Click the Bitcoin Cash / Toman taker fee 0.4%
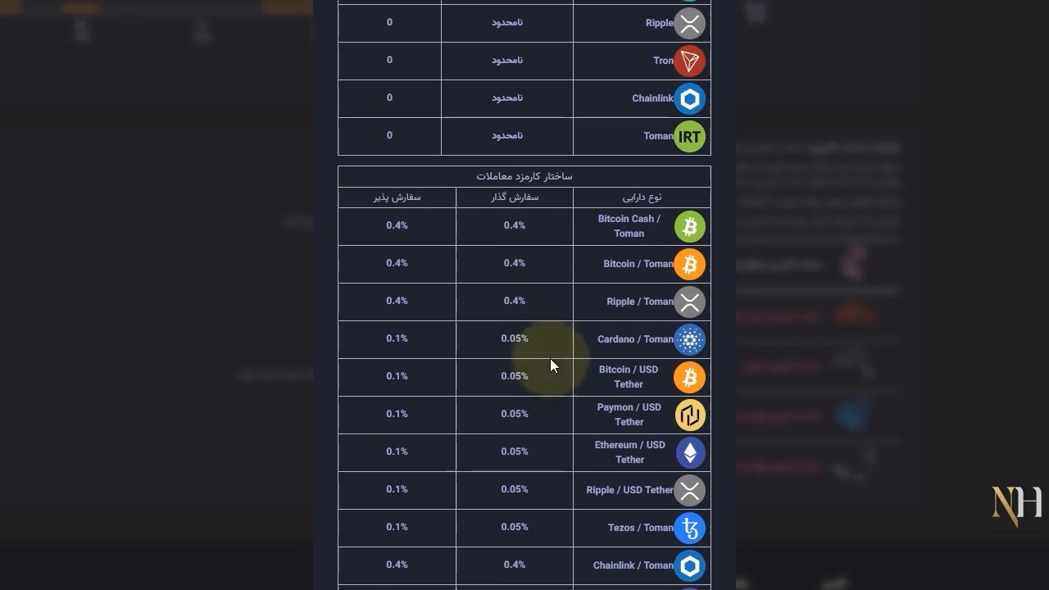Viewport: 1049px width, 590px height. [397, 225]
